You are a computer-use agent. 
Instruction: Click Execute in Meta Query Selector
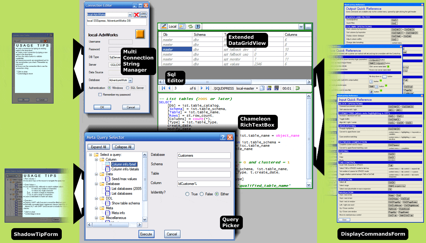coord(146,234)
